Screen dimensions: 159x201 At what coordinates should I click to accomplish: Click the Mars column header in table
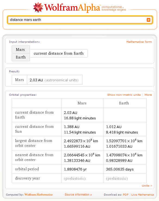82,103
